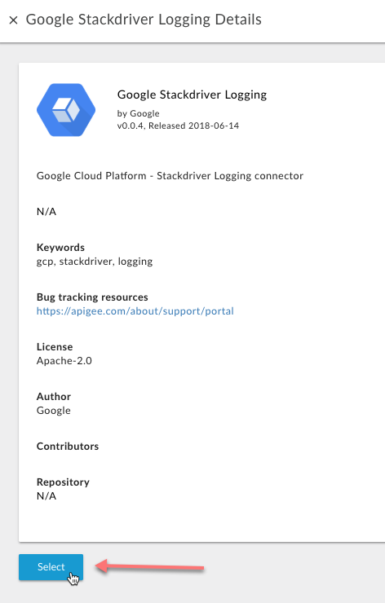Click the Repository label
385x603 pixels.
63,482
